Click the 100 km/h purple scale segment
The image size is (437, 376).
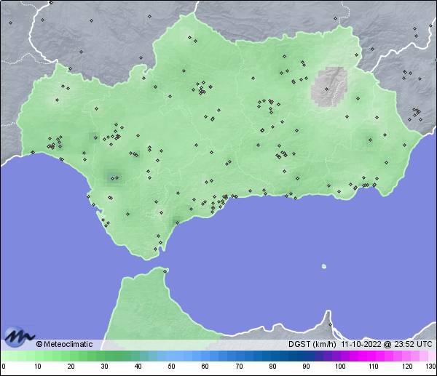click(339, 356)
